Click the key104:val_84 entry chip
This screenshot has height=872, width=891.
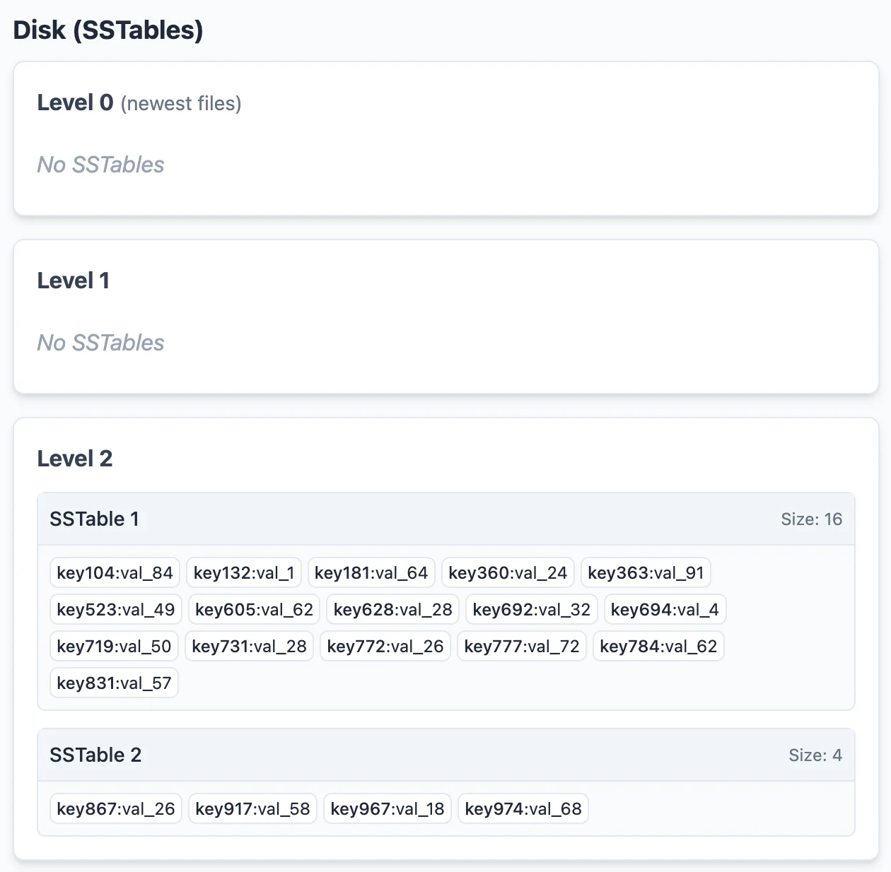115,573
